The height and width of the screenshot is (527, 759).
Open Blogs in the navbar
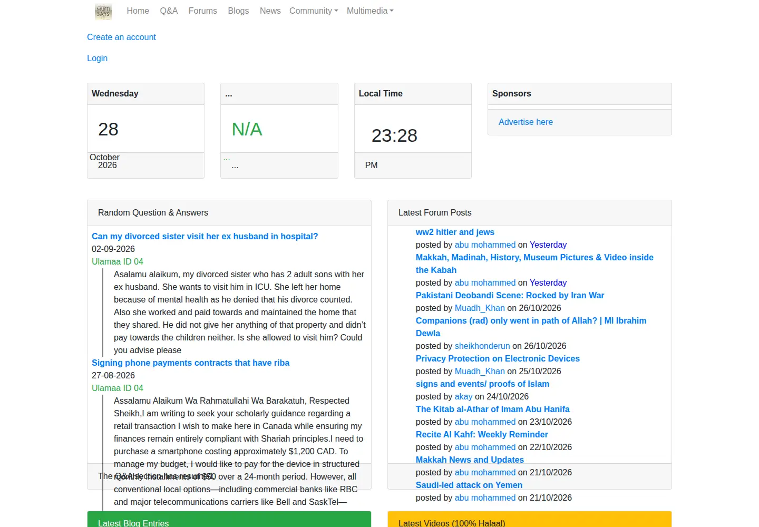coord(238,11)
